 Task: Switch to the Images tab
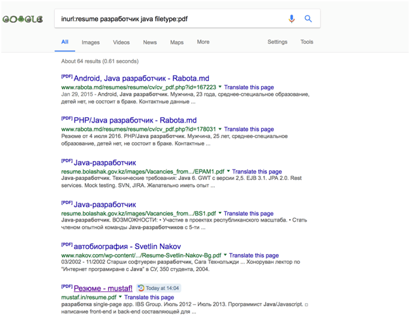click(x=91, y=42)
